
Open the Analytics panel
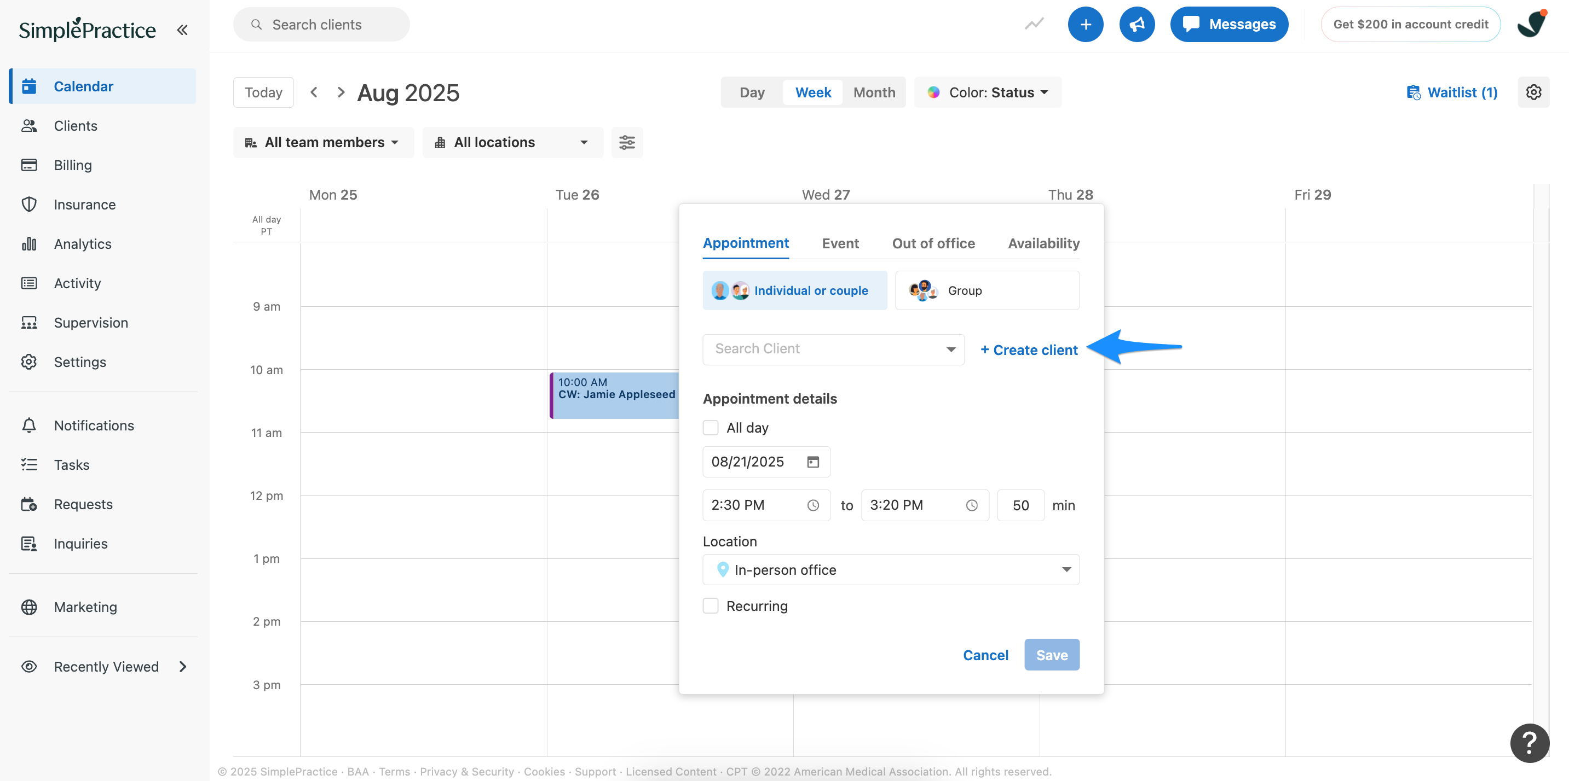point(82,243)
